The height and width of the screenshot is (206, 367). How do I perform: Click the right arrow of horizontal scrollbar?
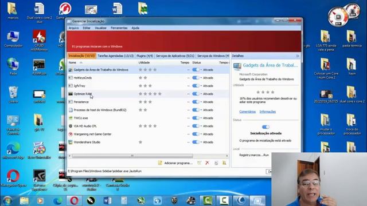pyautogui.click(x=227, y=156)
